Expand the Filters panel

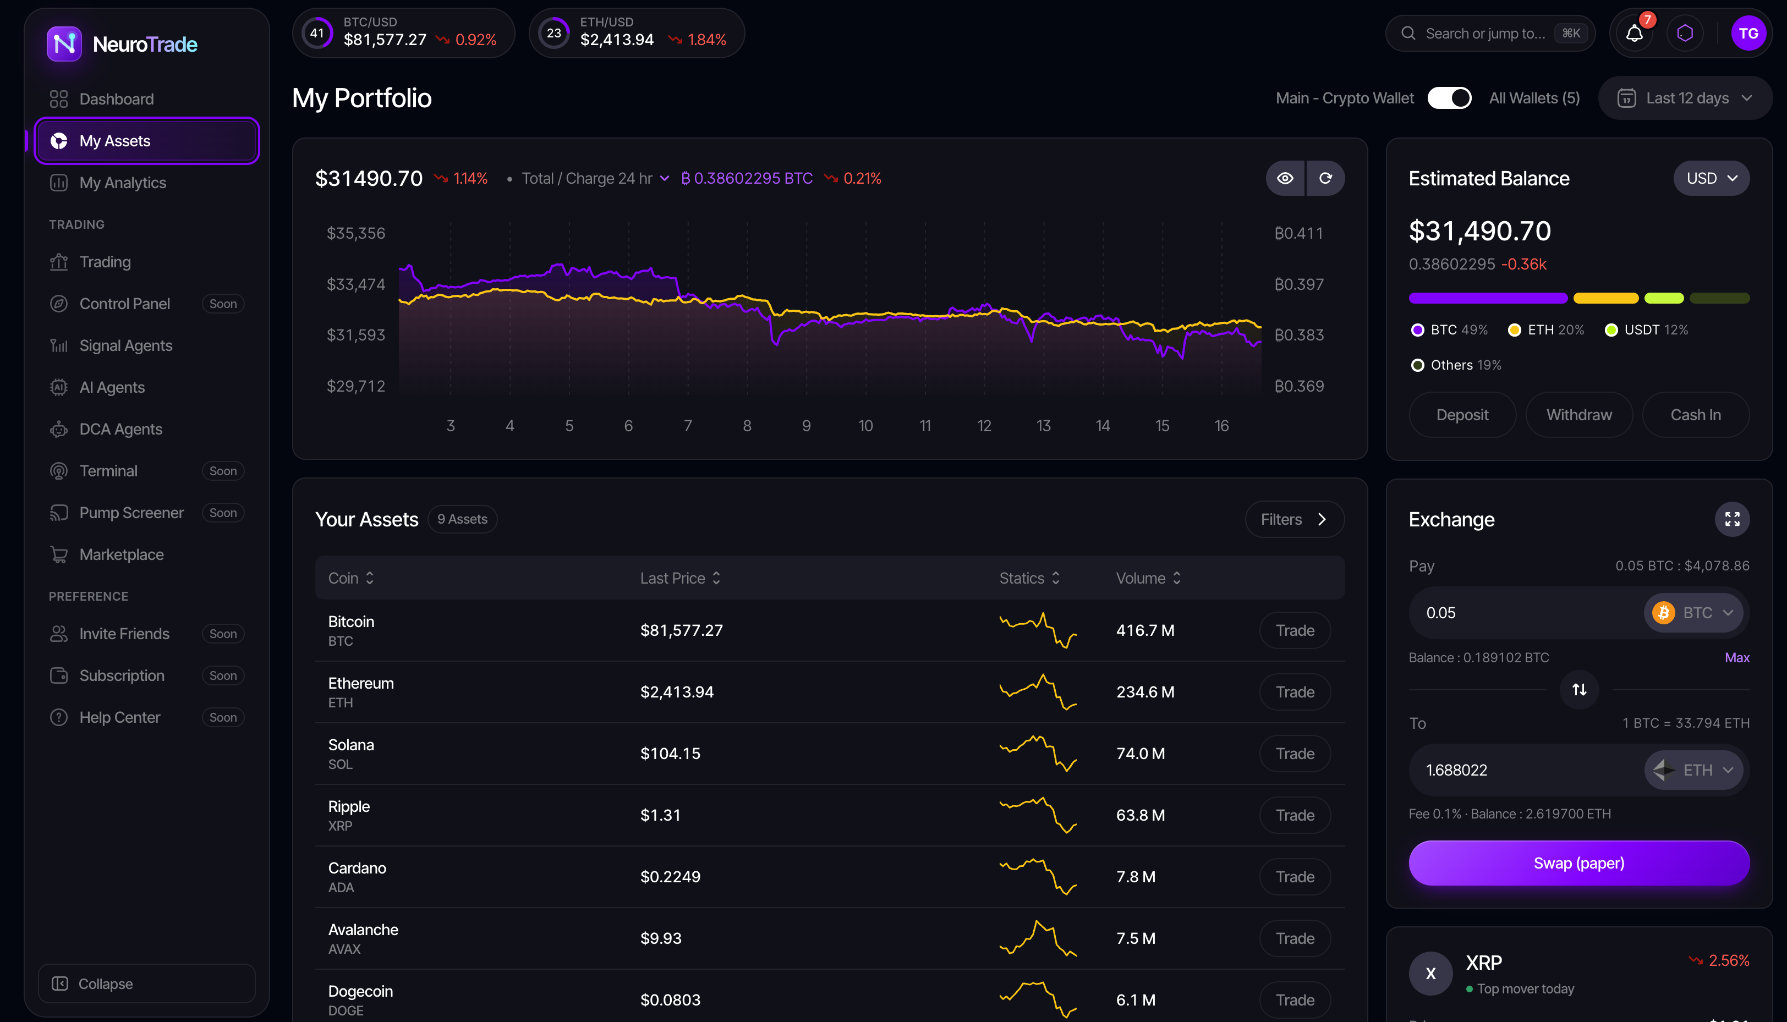1294,519
